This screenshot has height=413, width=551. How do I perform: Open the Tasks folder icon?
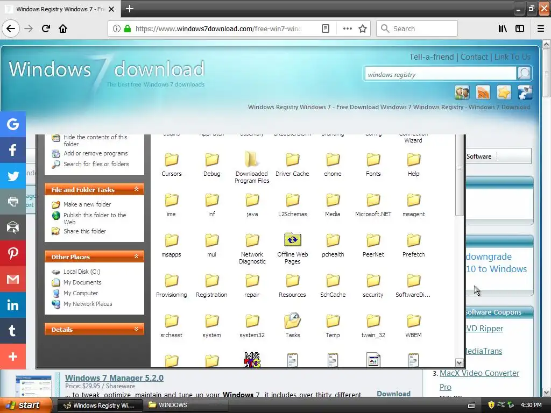click(292, 325)
